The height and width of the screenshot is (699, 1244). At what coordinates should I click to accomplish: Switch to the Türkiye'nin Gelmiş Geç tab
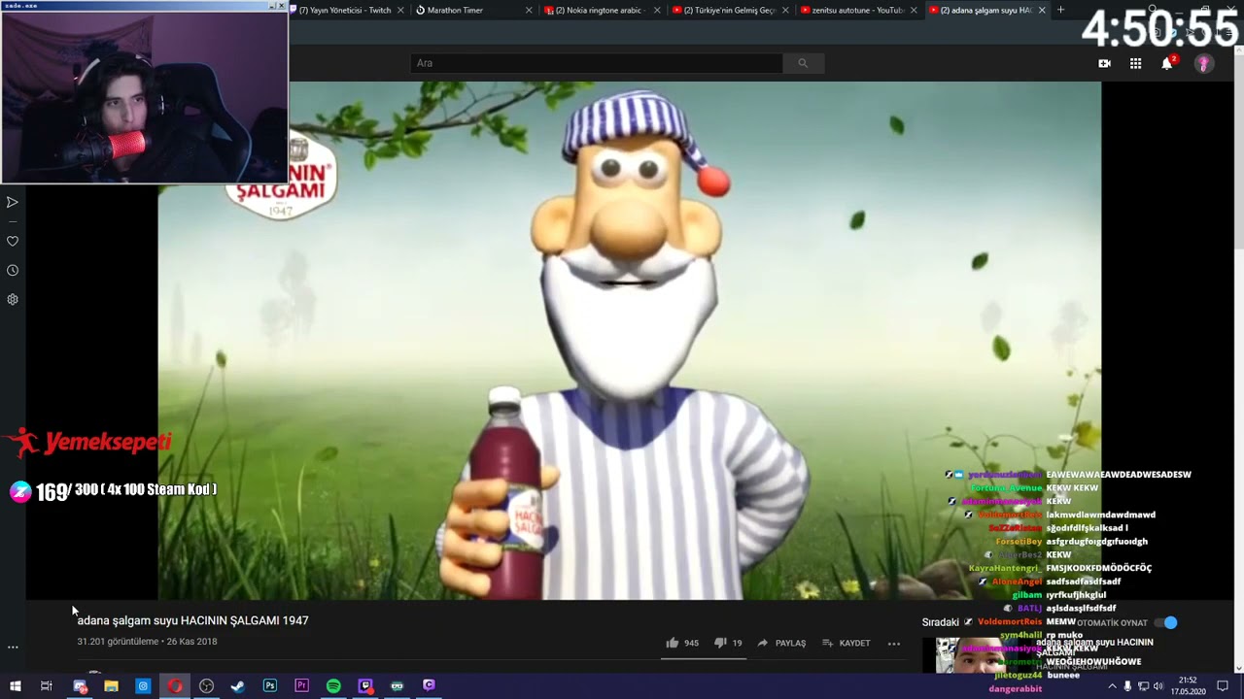730,10
